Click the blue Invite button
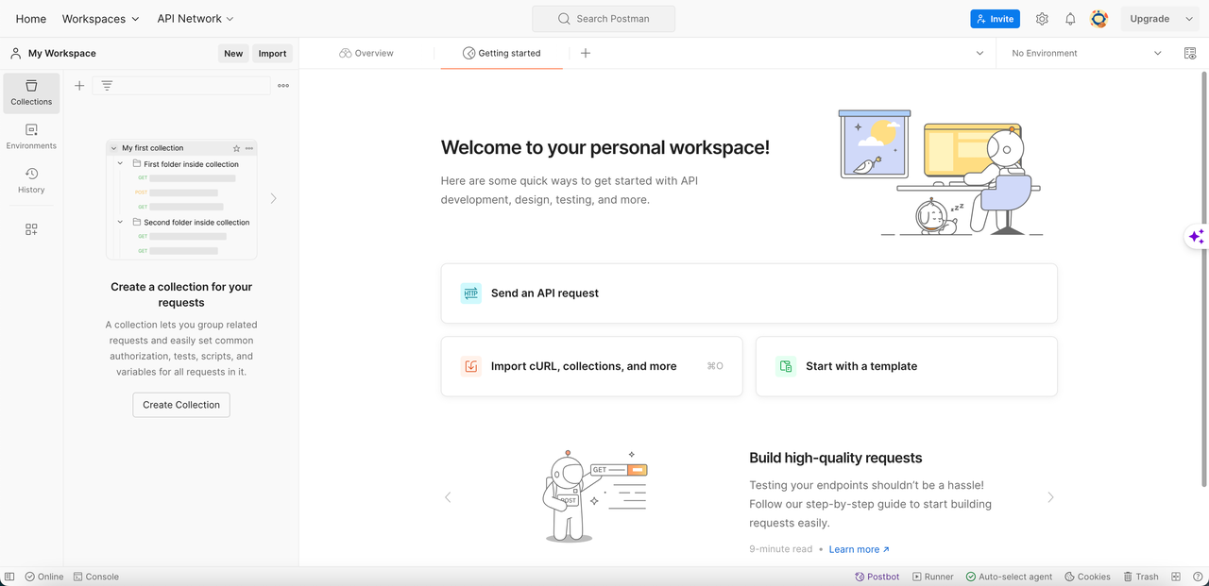Screen dimensions: 1209x586 point(995,19)
